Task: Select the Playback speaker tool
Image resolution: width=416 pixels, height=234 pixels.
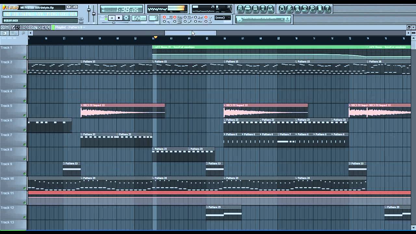Action: click(x=48, y=28)
